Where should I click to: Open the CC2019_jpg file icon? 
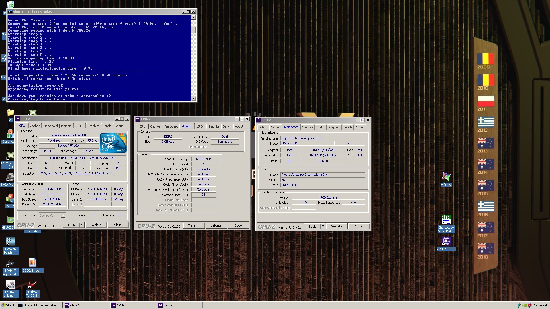(x=32, y=266)
